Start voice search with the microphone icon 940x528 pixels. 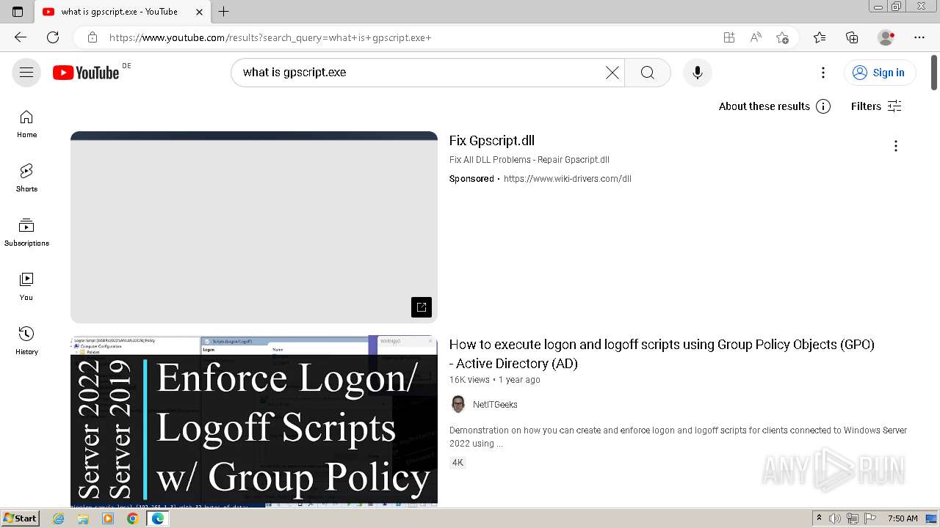[x=697, y=73]
